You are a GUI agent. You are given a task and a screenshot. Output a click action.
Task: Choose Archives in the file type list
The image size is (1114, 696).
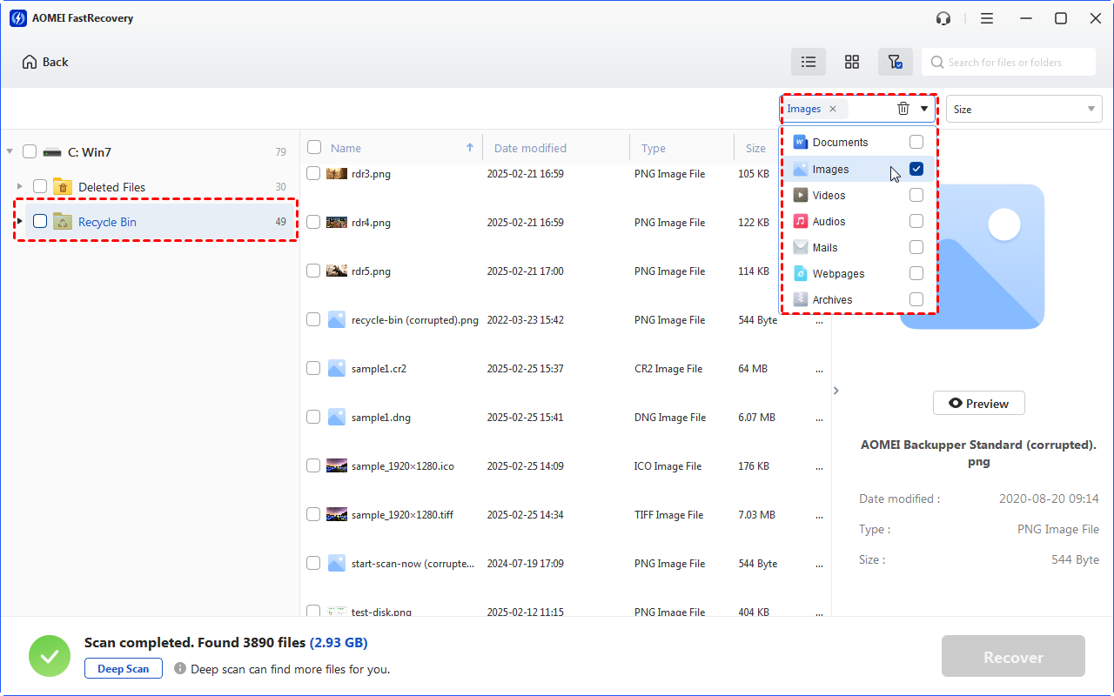[x=832, y=300]
